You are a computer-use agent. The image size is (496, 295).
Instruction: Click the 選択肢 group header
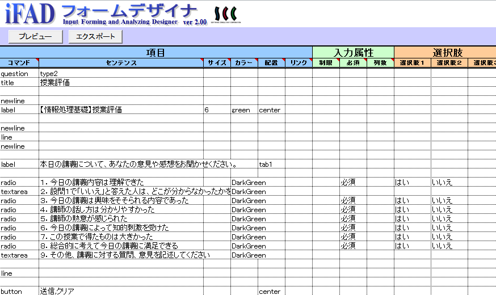(x=445, y=53)
